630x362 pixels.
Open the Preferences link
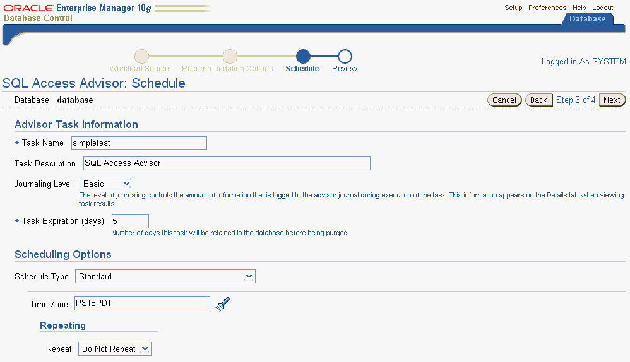tap(547, 8)
